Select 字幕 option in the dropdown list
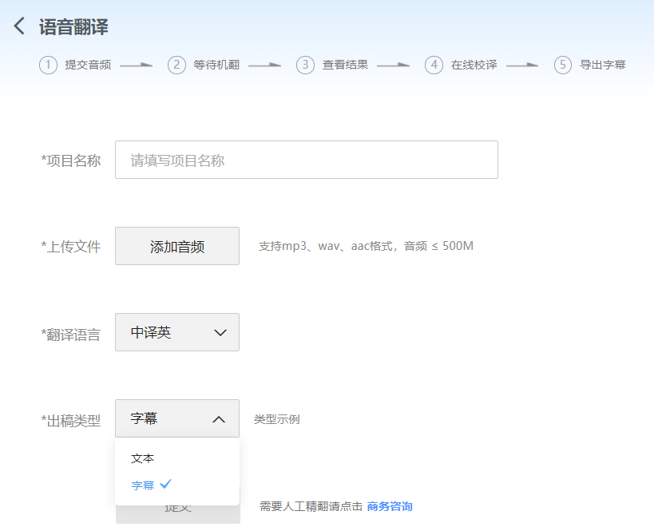The height and width of the screenshot is (527, 654). tap(144, 485)
